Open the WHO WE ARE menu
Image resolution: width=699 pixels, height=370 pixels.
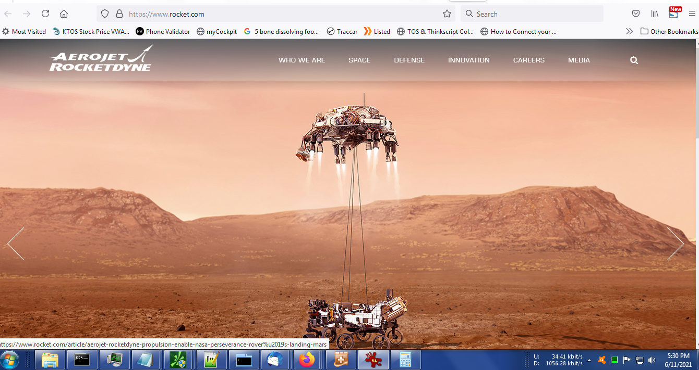pyautogui.click(x=302, y=60)
